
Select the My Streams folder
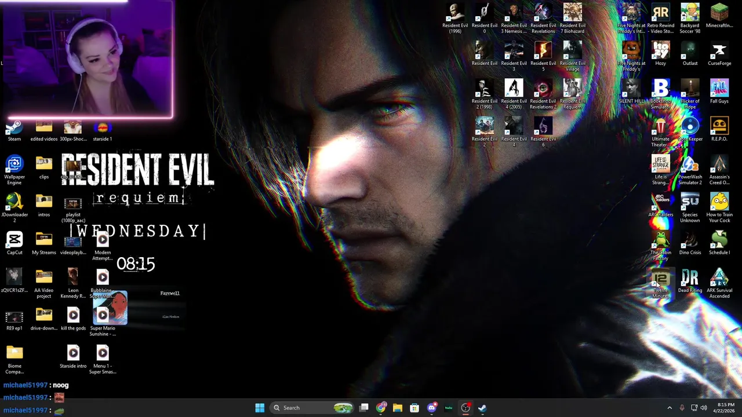click(x=44, y=244)
